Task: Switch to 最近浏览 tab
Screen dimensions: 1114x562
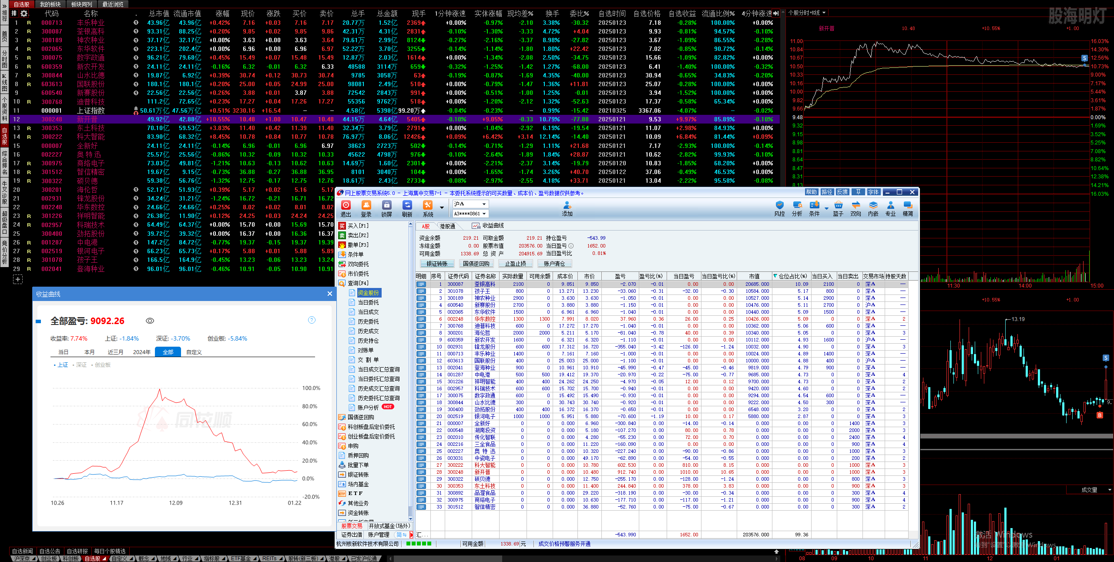Action: (113, 4)
